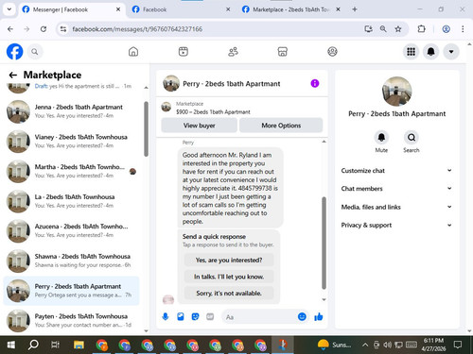Switch to the Messenger | Facebook tab

click(71, 9)
